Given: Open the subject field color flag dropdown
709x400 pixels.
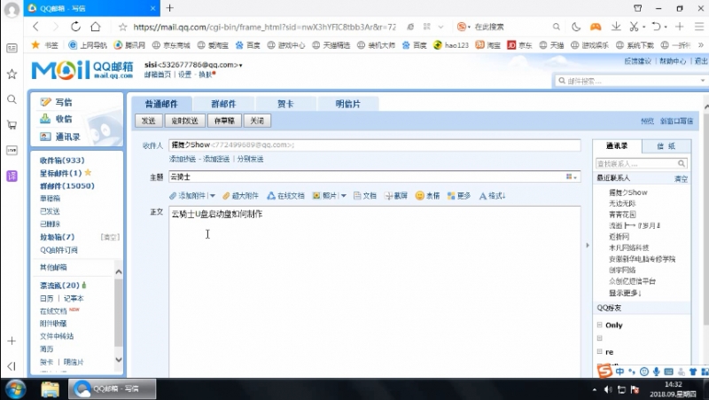Looking at the screenshot, I should (x=571, y=176).
